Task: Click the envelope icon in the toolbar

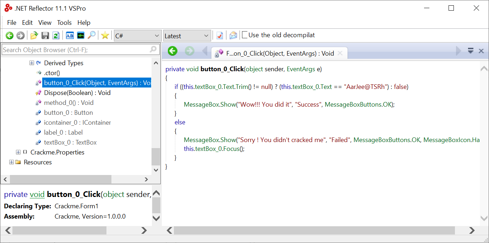Action: click(233, 35)
